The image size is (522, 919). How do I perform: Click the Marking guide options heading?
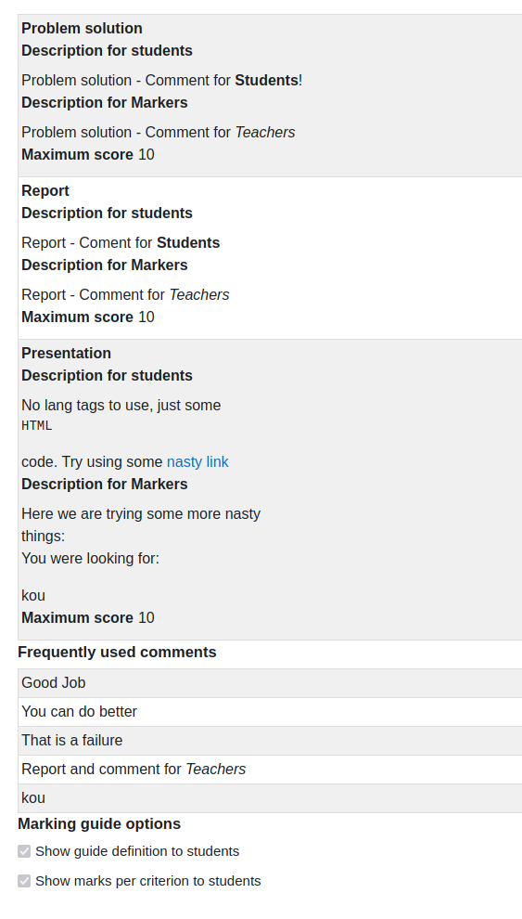pos(99,823)
